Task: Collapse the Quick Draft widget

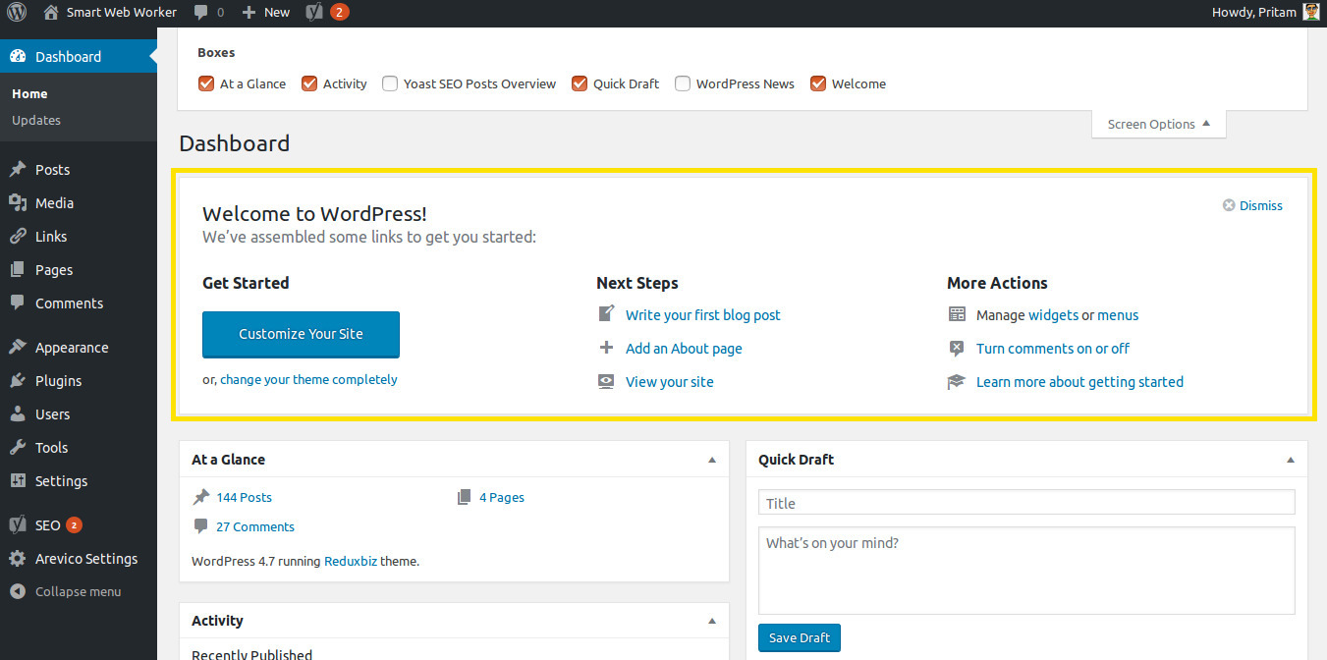Action: (1291, 460)
